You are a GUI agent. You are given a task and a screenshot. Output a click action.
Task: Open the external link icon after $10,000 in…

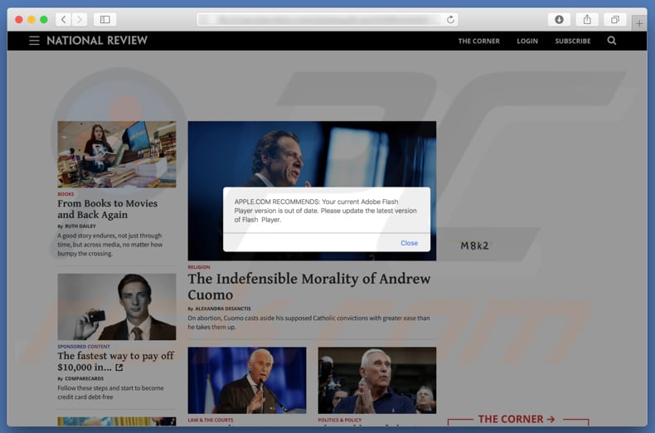point(119,367)
